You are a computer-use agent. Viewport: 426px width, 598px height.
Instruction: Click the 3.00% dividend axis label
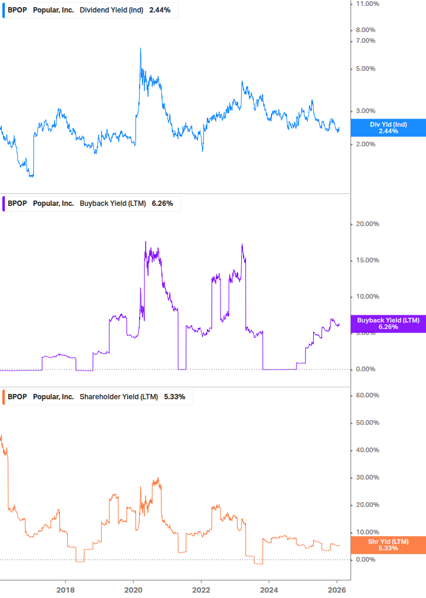(x=365, y=111)
